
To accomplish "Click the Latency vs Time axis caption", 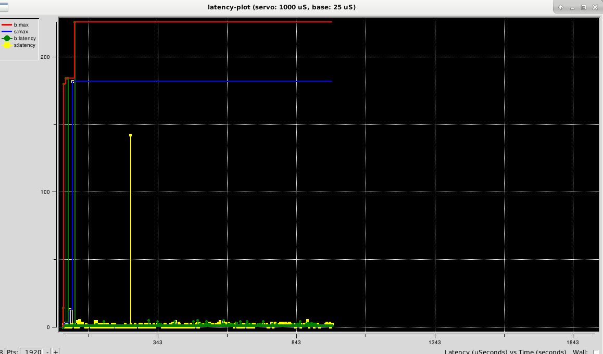I will (x=505, y=352).
